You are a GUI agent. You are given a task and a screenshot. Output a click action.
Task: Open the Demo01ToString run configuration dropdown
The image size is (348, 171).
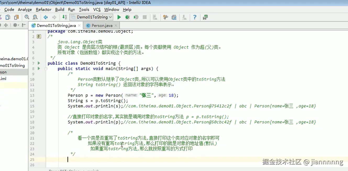point(91,17)
